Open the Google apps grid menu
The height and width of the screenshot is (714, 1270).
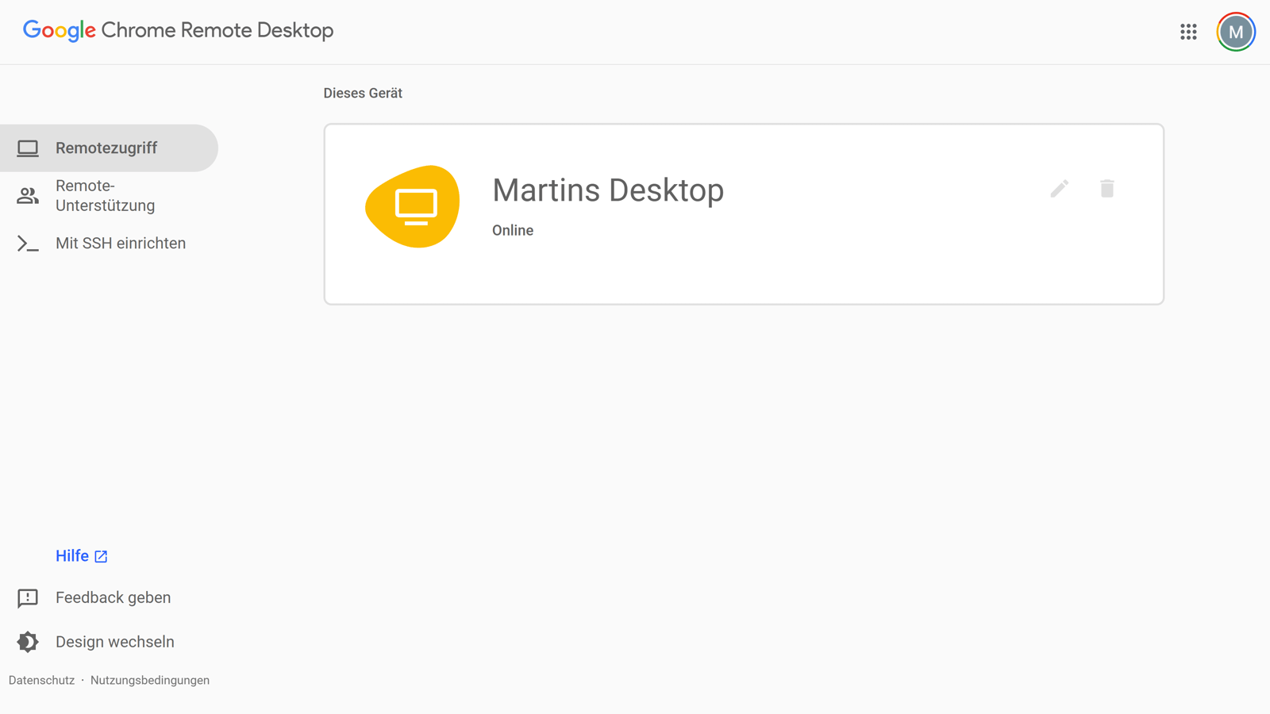point(1187,32)
